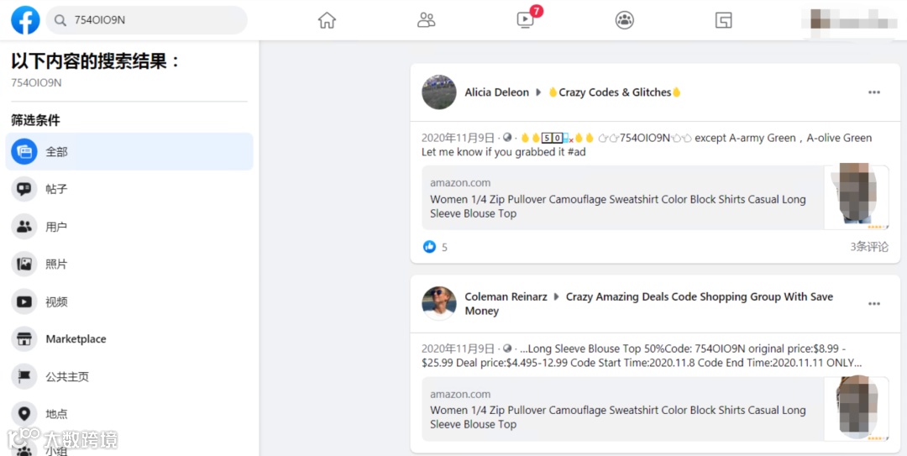
Task: Open Coleman Reinarz's profile name link
Action: (506, 297)
